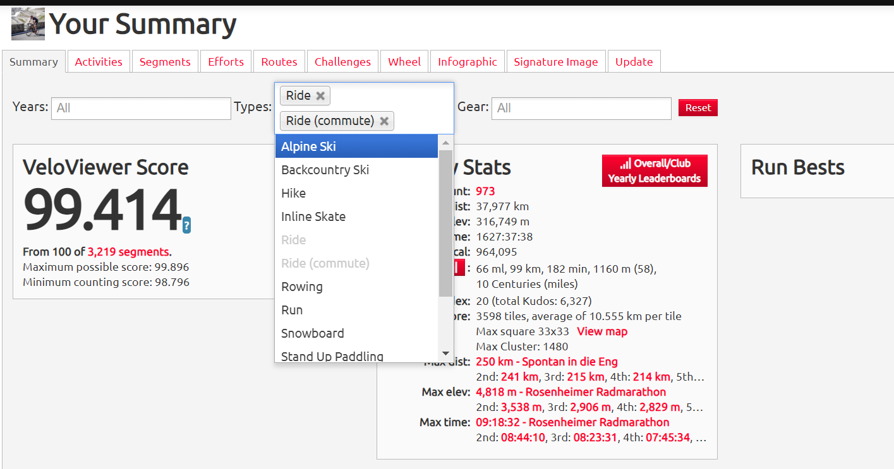Image resolution: width=894 pixels, height=469 pixels.
Task: Switch to the Activities tab
Action: [x=99, y=62]
